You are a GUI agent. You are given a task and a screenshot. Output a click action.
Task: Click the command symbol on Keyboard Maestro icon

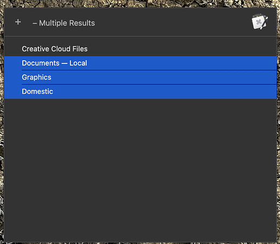click(258, 22)
